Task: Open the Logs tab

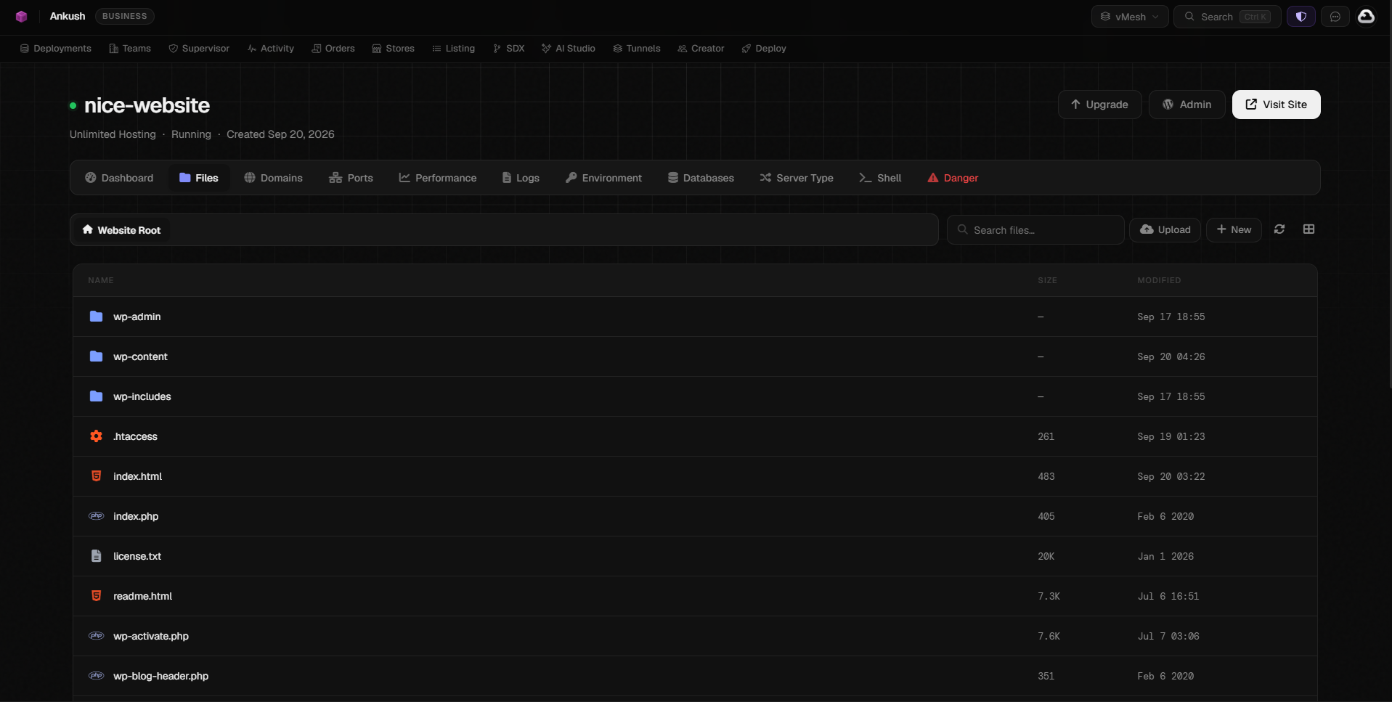Action: [521, 178]
